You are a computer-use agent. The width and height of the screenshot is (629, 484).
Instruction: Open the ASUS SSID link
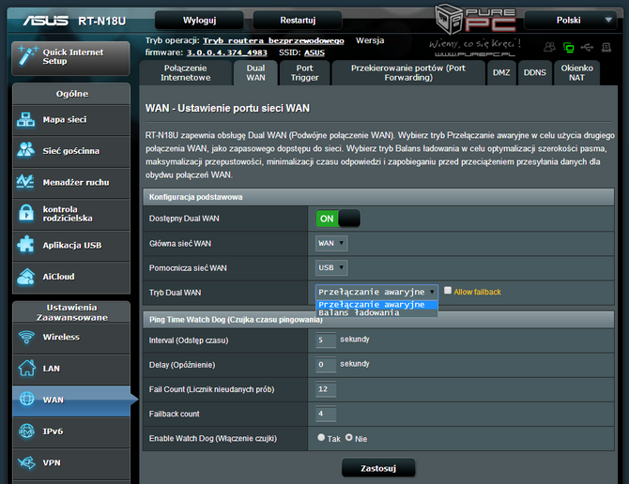pos(314,53)
